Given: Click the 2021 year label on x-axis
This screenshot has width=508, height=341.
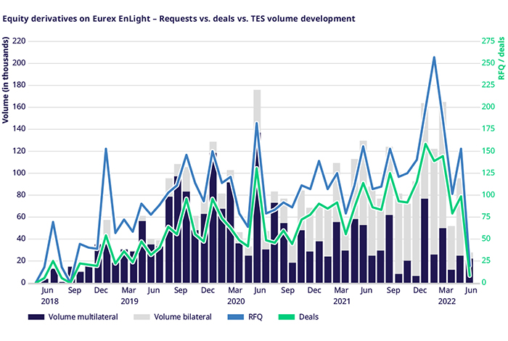Looking at the screenshot, I should click(x=342, y=300).
